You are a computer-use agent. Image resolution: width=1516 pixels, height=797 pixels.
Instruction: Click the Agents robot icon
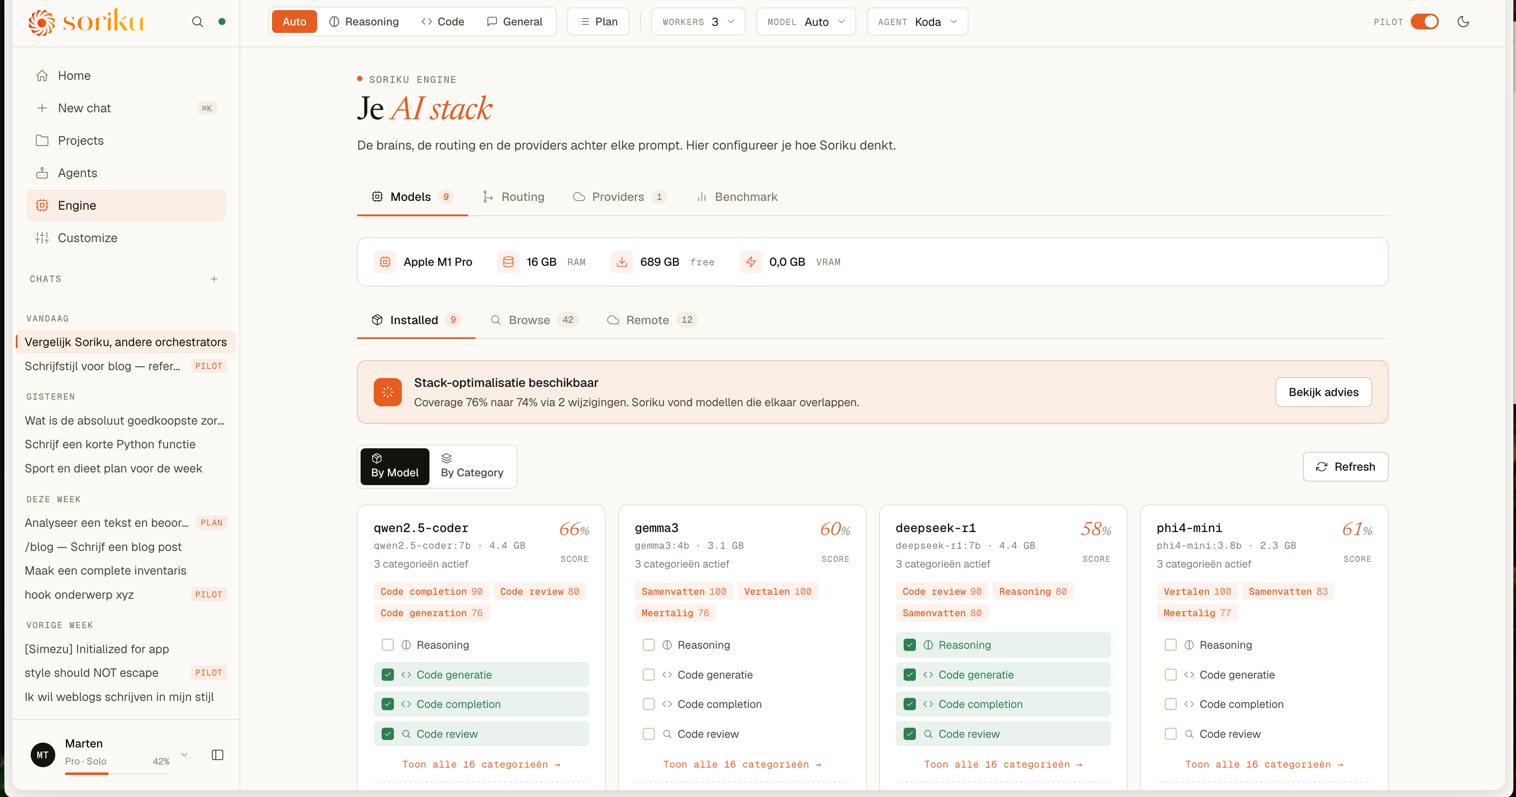point(42,172)
